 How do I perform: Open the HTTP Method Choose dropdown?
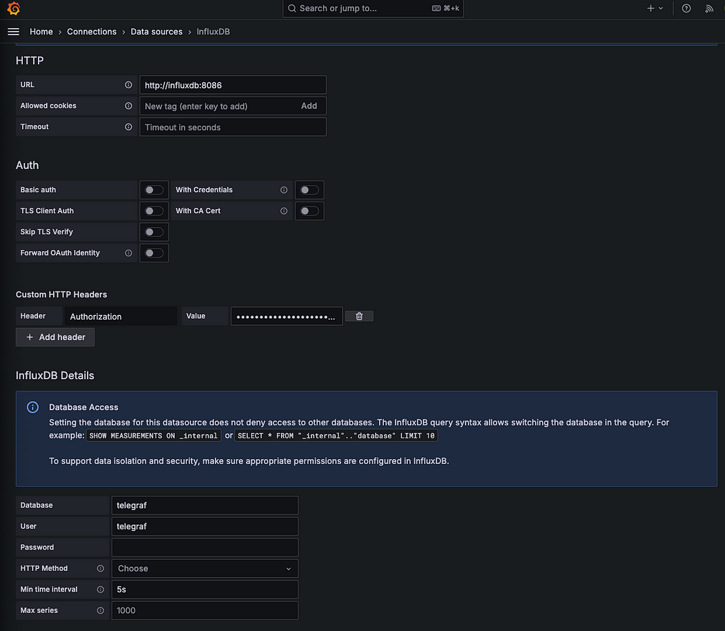tap(205, 569)
